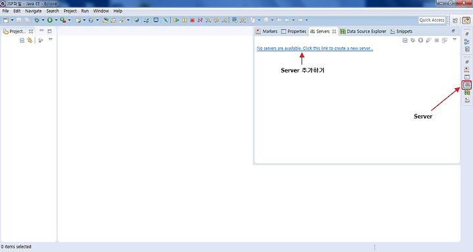The width and height of the screenshot is (473, 252).
Task: Click the Search flashlight icon
Action: point(122,20)
